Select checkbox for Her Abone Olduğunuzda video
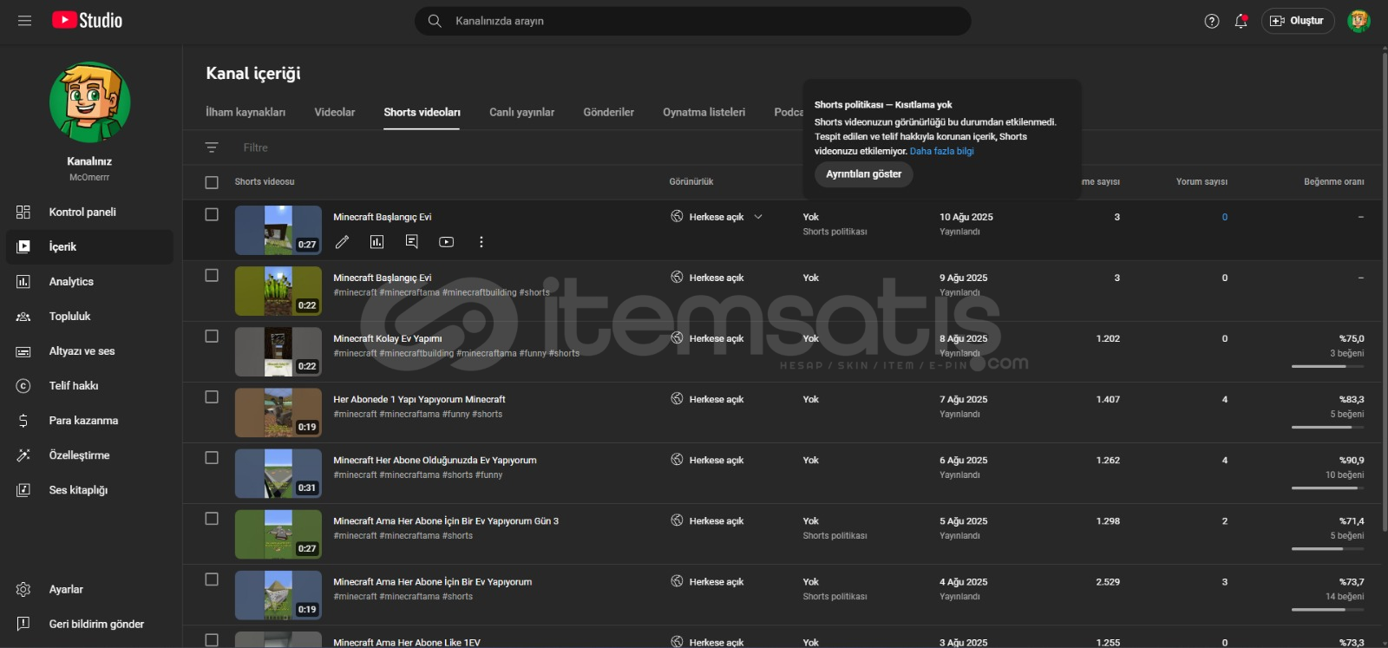Image resolution: width=1388 pixels, height=648 pixels. point(212,457)
